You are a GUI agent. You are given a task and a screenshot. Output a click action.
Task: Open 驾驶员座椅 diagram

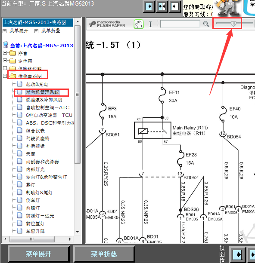point(37,138)
